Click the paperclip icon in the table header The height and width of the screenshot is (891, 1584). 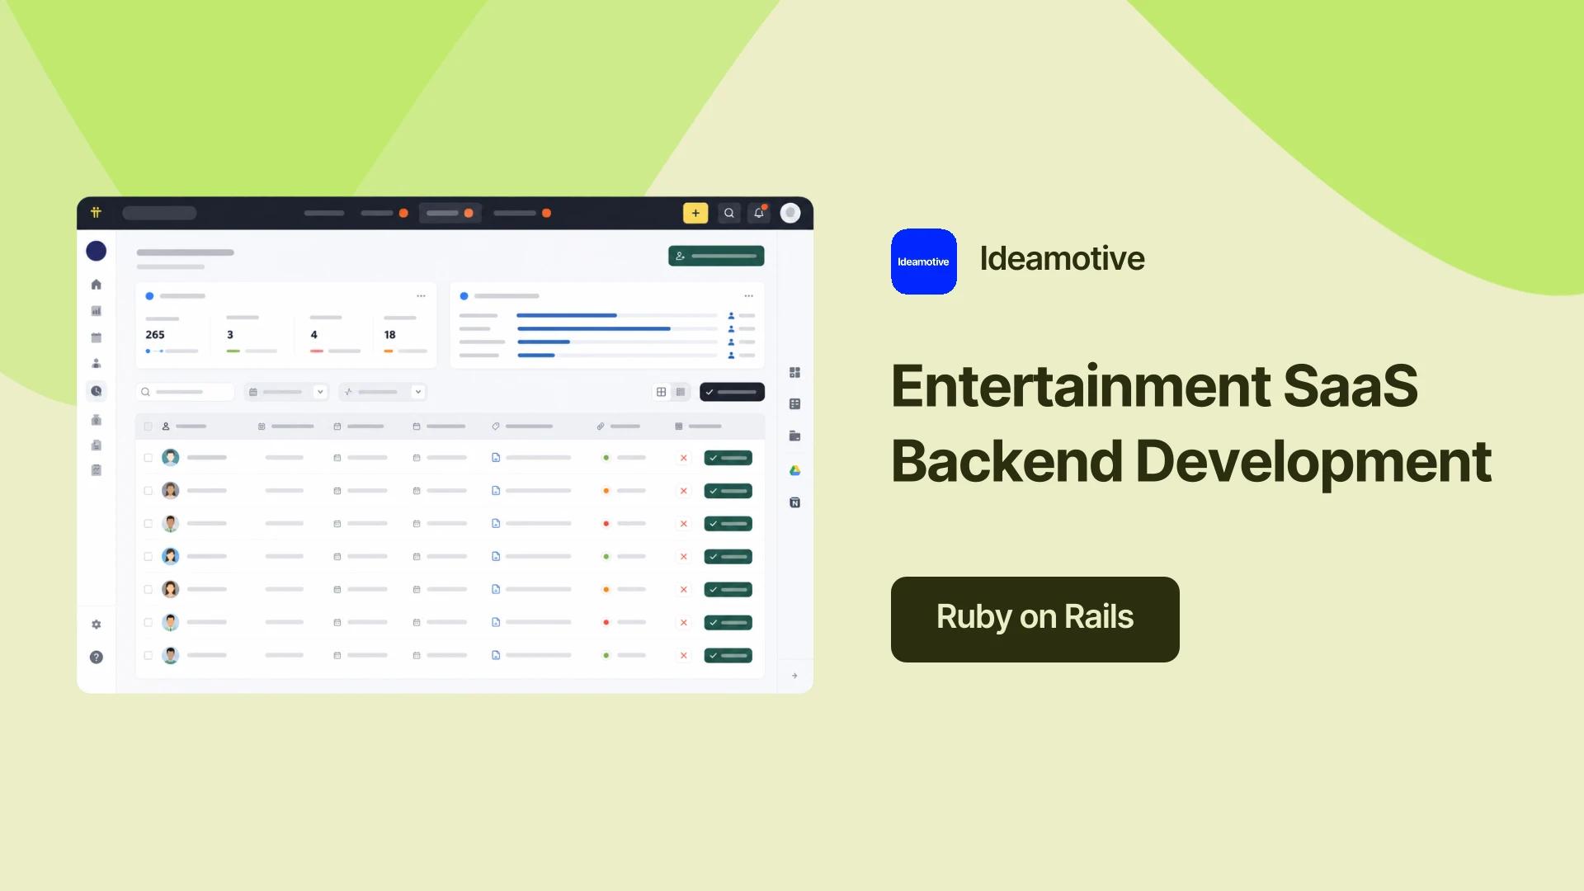601,427
